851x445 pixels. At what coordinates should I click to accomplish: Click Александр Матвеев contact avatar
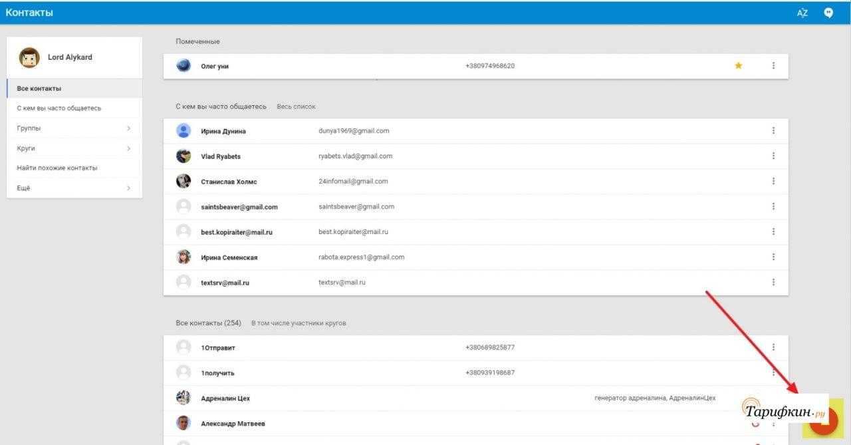coord(183,423)
